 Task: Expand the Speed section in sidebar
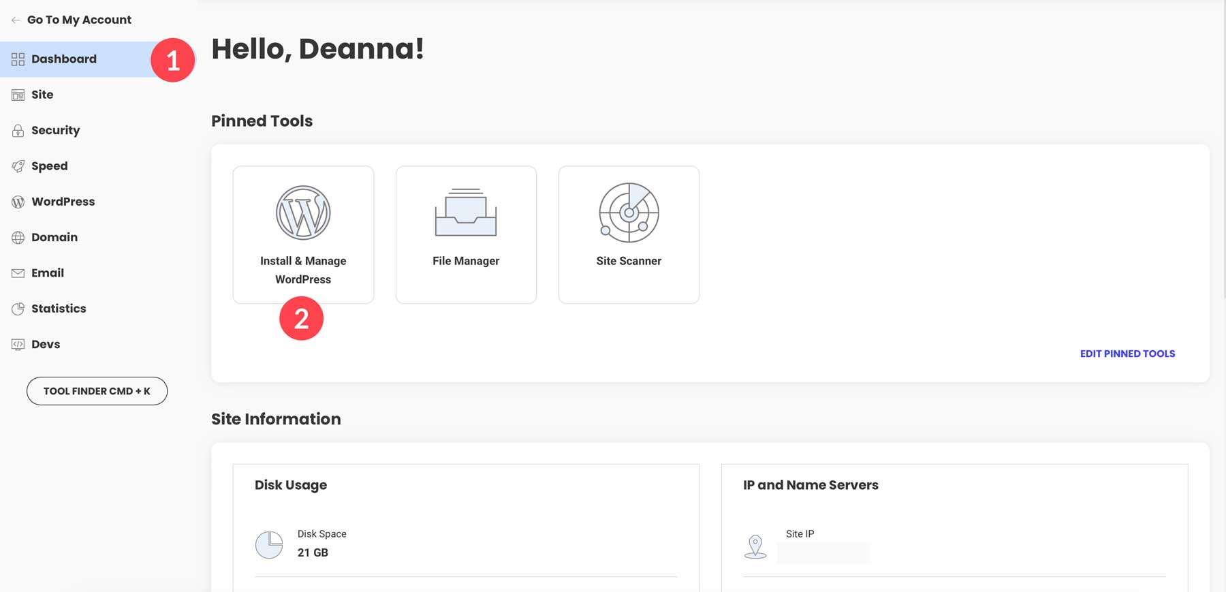[50, 166]
